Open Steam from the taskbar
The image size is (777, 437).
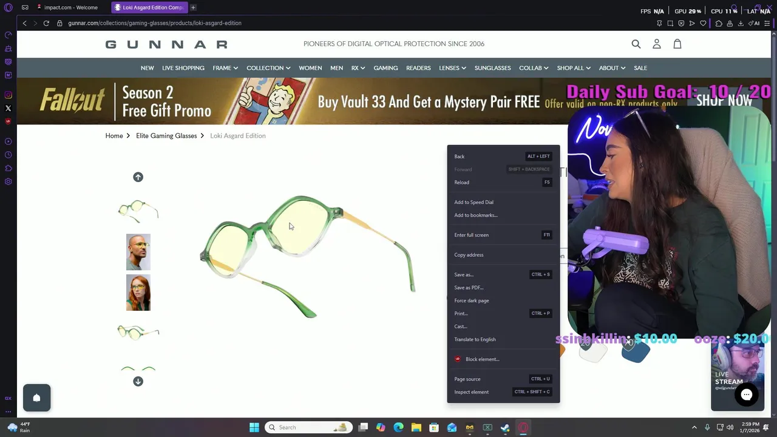click(505, 427)
